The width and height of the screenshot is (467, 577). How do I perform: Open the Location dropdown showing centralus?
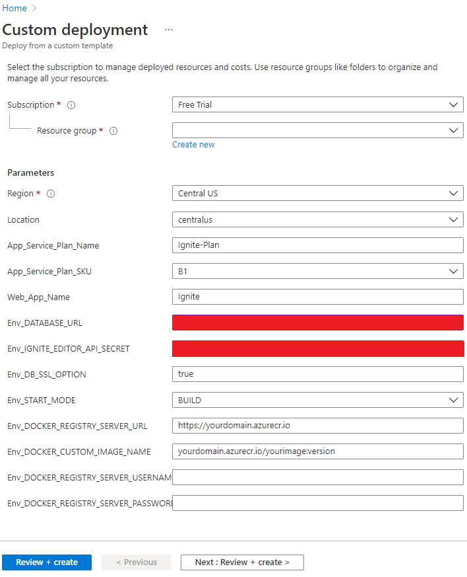coord(317,219)
